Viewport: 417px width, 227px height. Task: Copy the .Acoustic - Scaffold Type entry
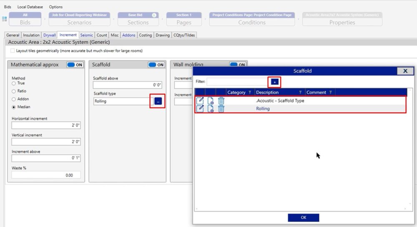(x=211, y=100)
